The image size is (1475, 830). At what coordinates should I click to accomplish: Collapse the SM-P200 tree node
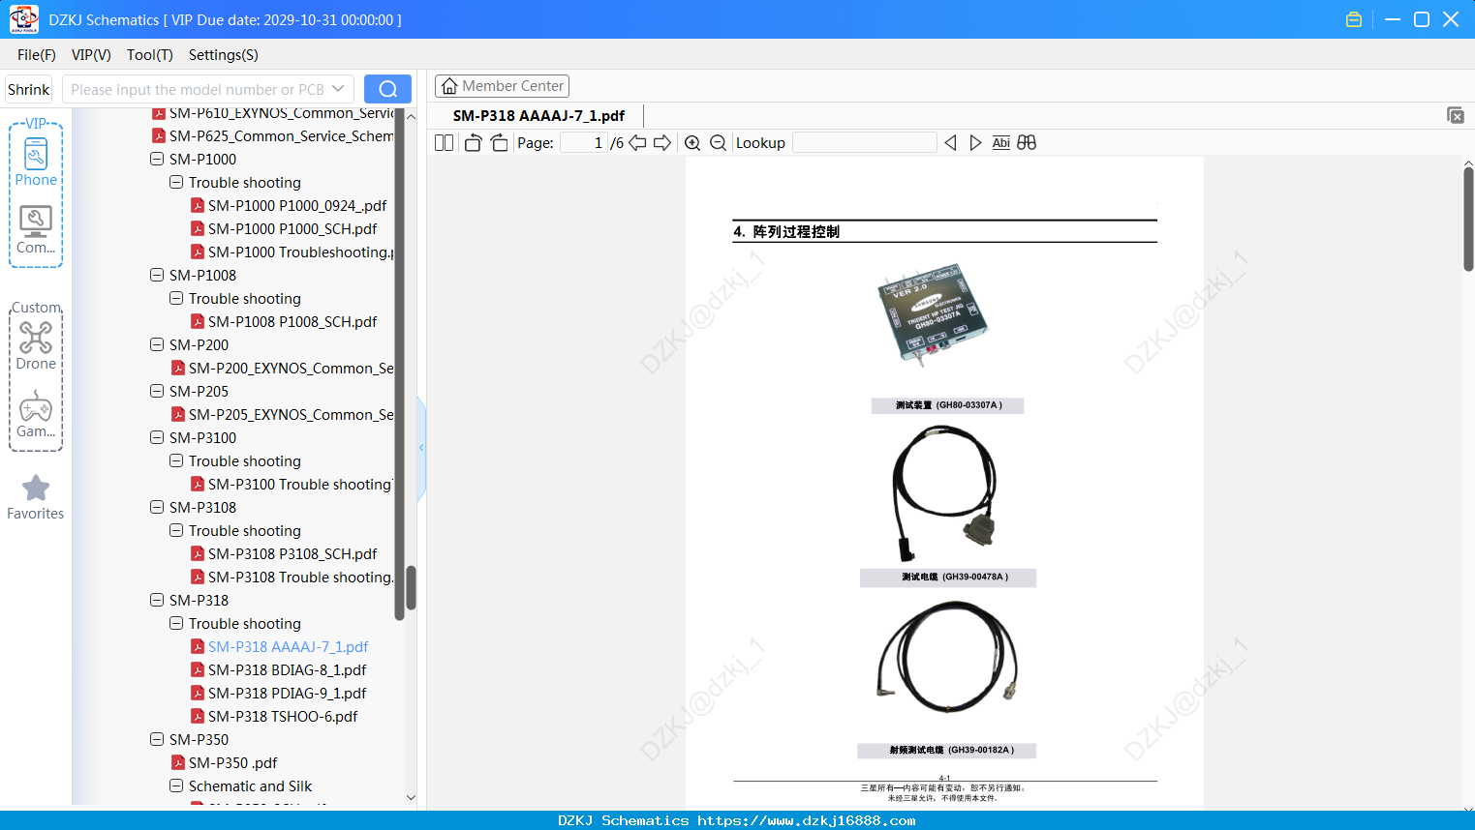tap(157, 344)
